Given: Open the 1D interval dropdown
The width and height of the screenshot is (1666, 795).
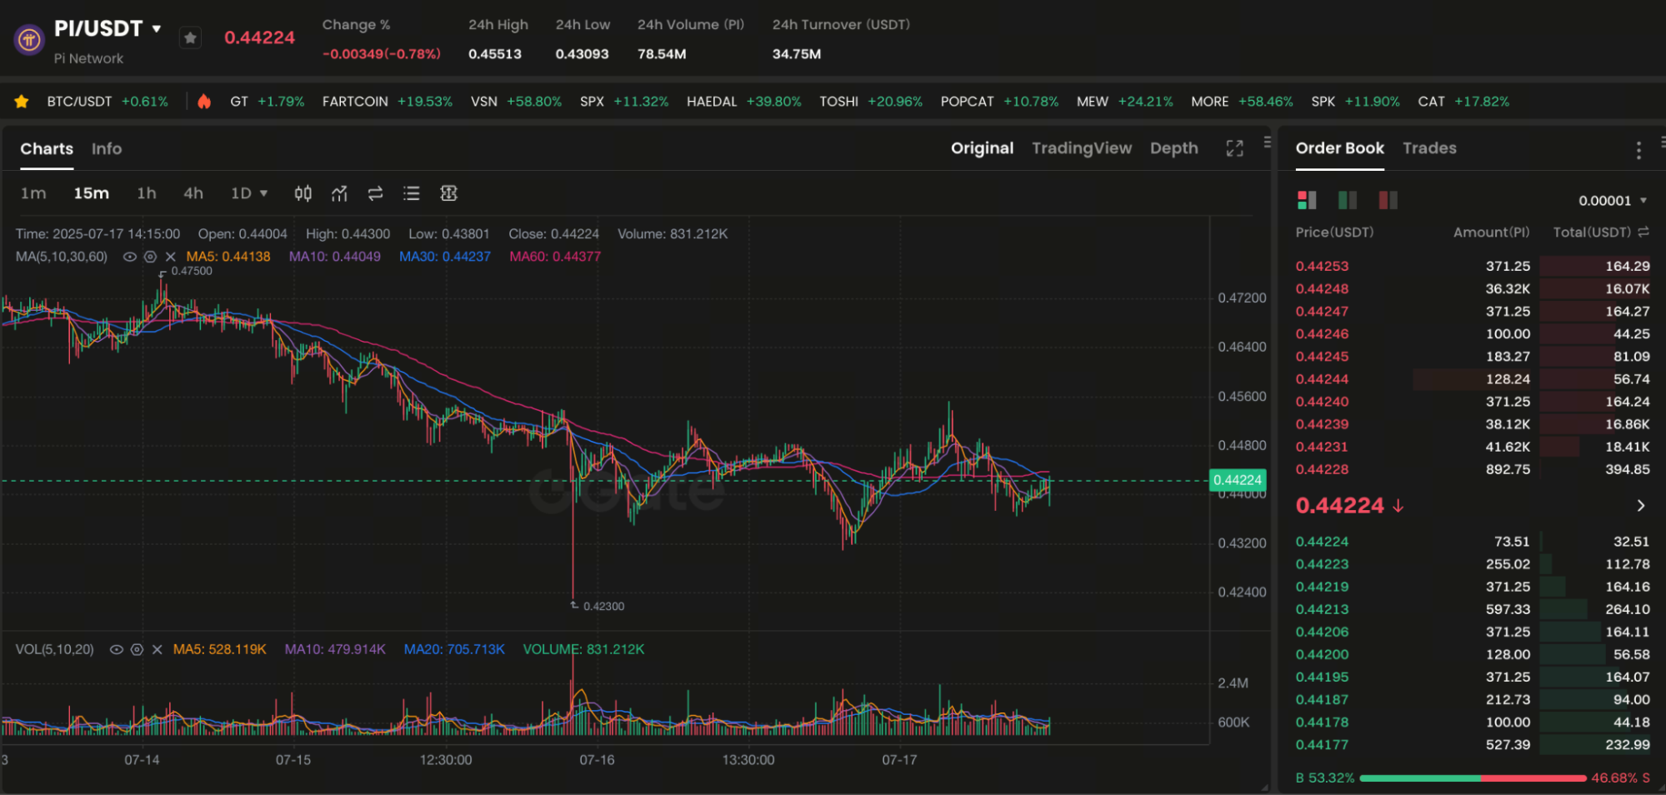Looking at the screenshot, I should 249,193.
